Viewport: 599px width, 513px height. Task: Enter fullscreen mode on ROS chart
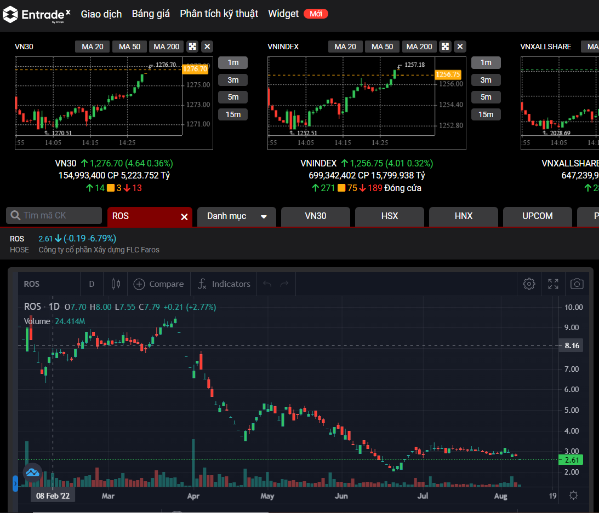[x=553, y=284]
